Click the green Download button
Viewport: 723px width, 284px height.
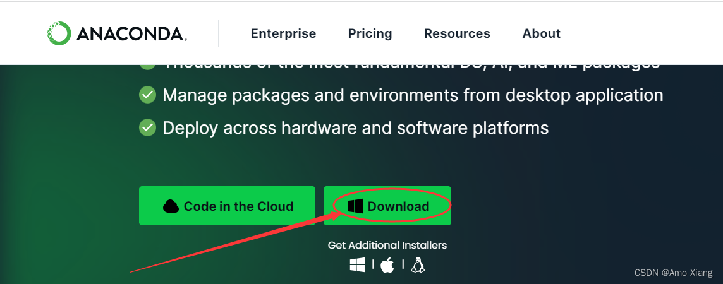(387, 206)
